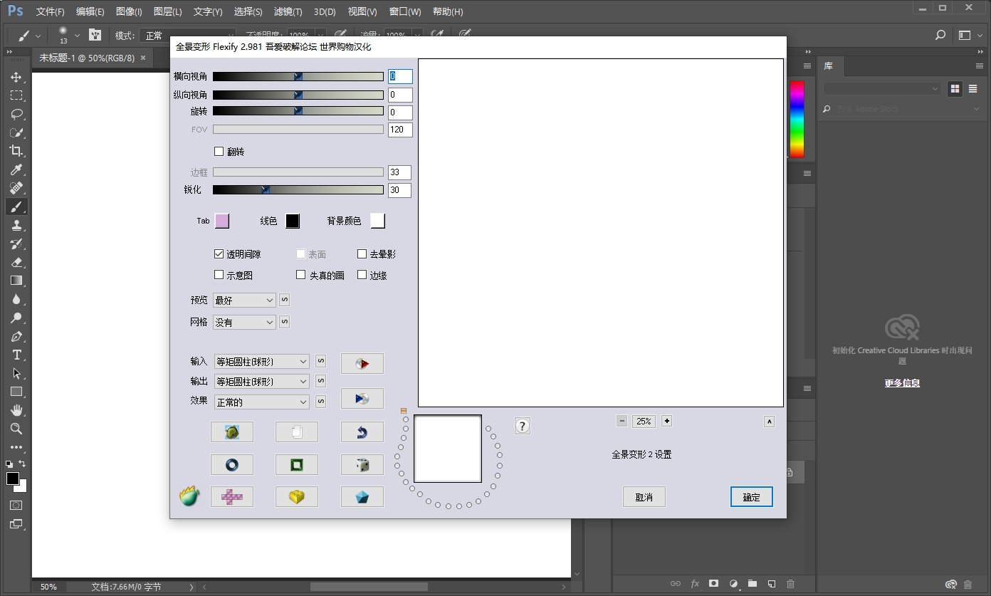991x596 pixels.
Task: Click the dark ring icon button
Action: [232, 465]
